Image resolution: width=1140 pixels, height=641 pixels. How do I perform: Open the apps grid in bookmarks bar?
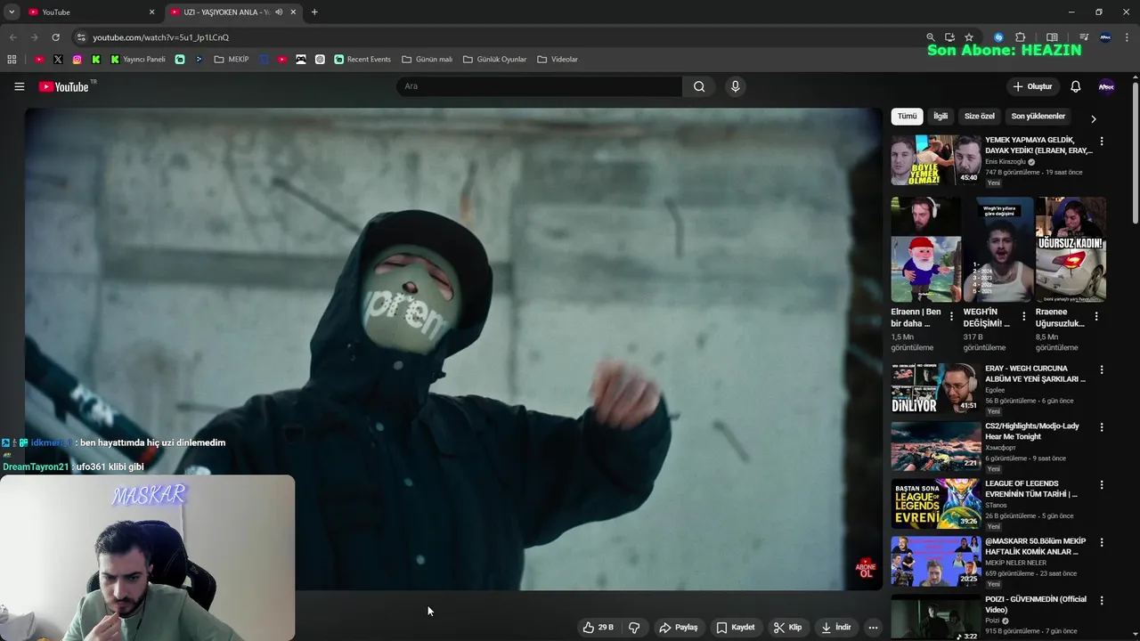(x=12, y=60)
